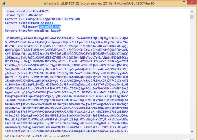198x140 pixels.
Task: Click base64 line starting 1OS8mLncdBhHb
Action: [x=67, y=57]
